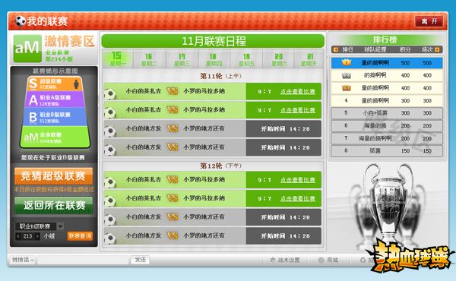Click the right arrow icon in ranking header

(x=437, y=49)
